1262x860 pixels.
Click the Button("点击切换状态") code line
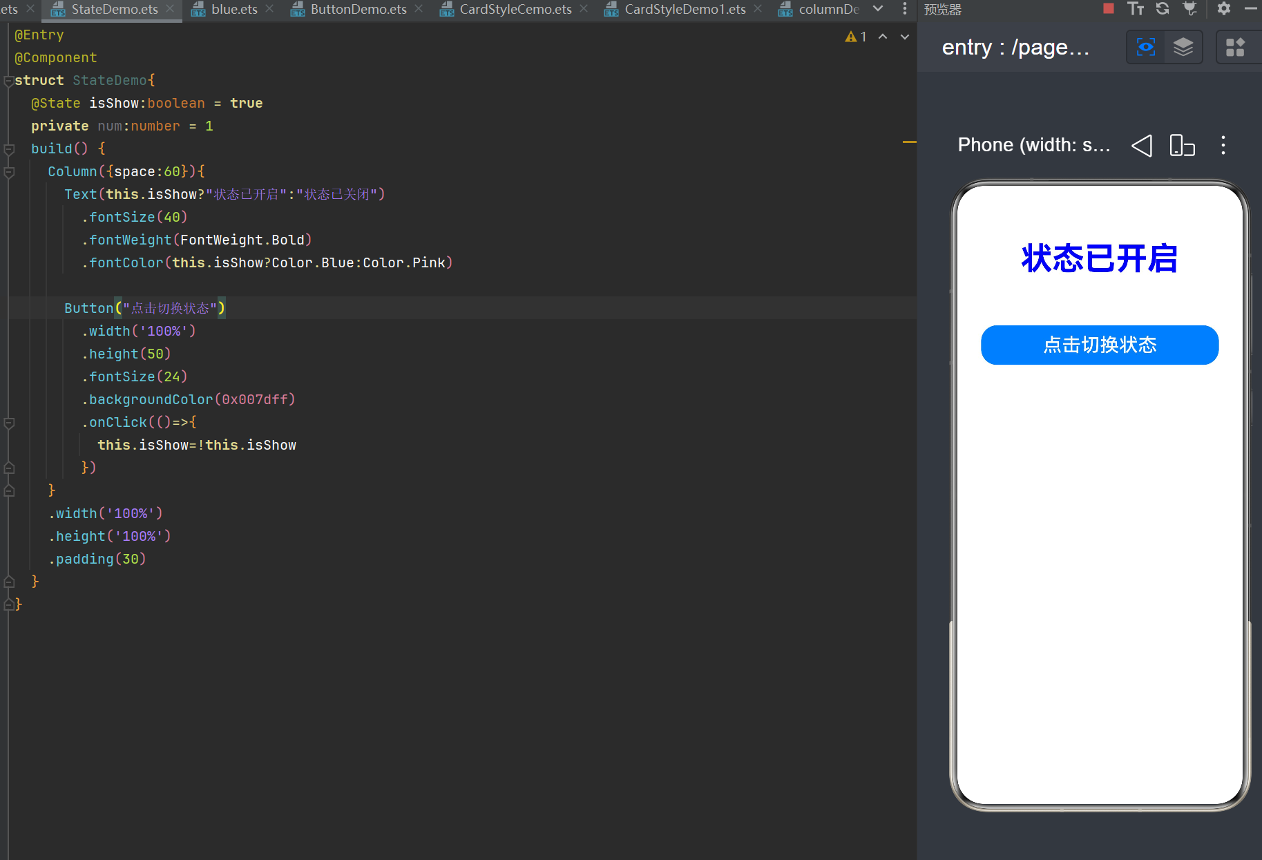[145, 308]
